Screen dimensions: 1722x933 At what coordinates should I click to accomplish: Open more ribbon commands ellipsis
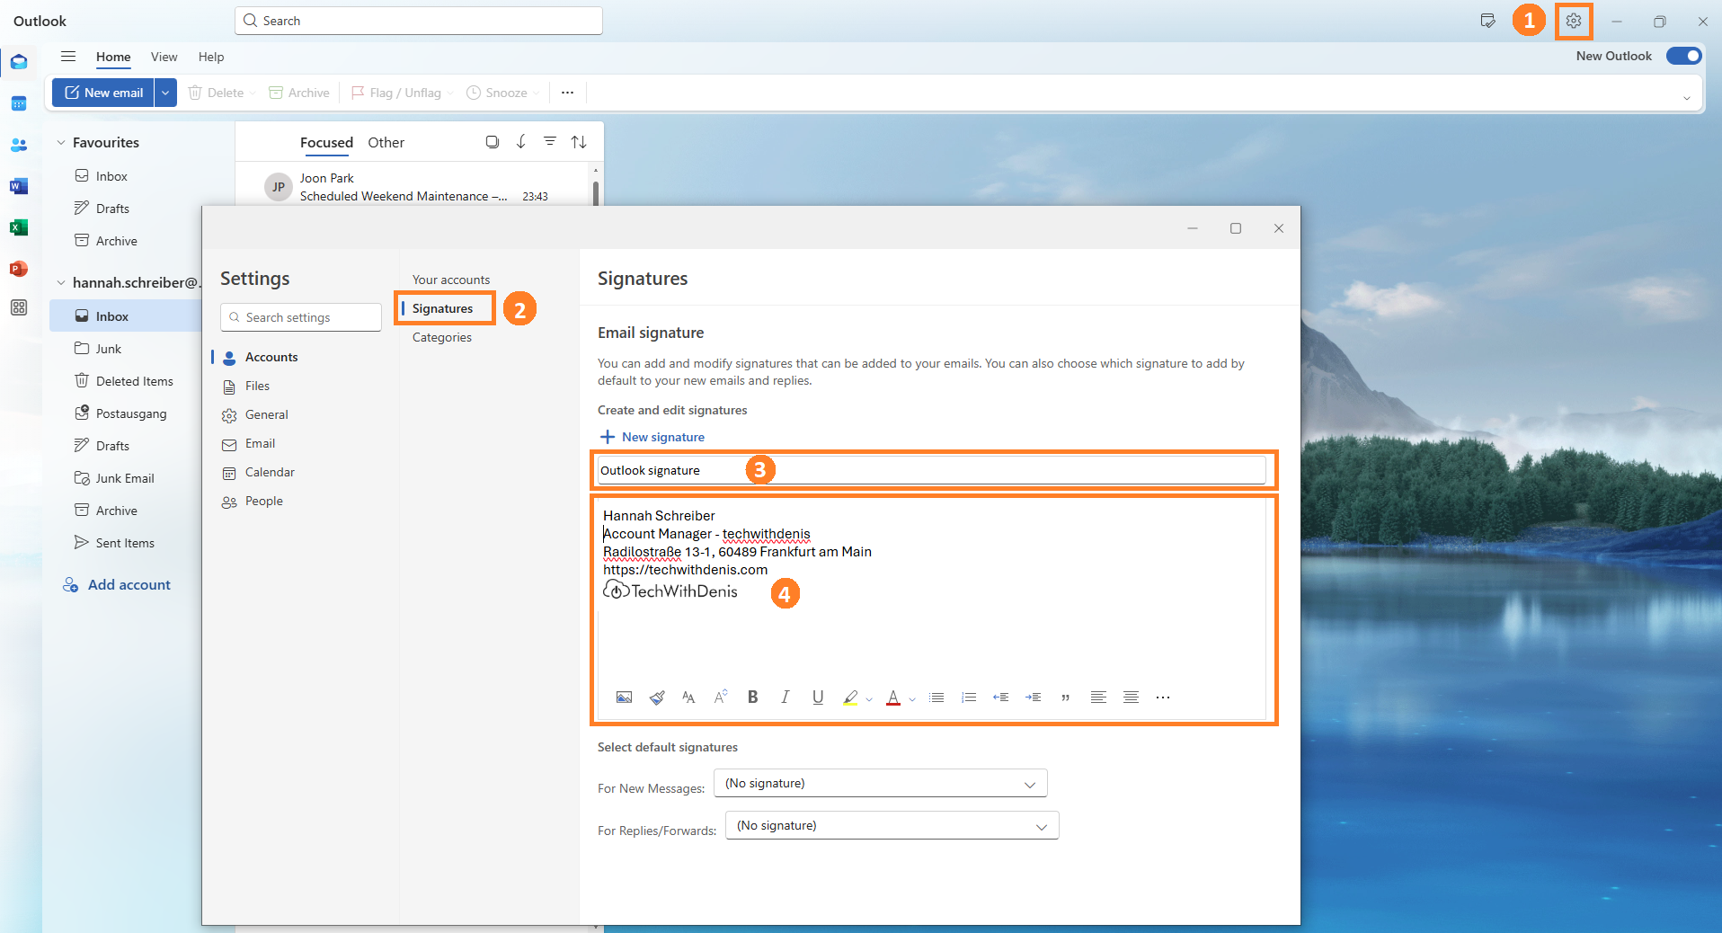567,93
